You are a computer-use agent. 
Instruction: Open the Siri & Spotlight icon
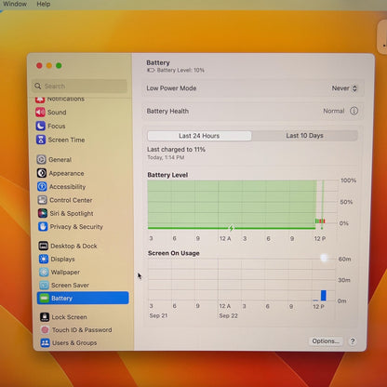pos(43,213)
